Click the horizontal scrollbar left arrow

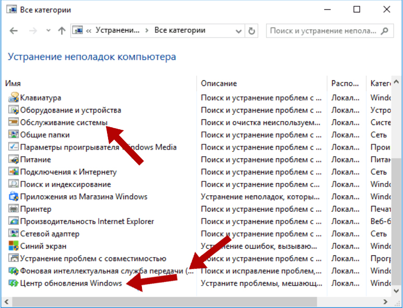tap(6, 302)
